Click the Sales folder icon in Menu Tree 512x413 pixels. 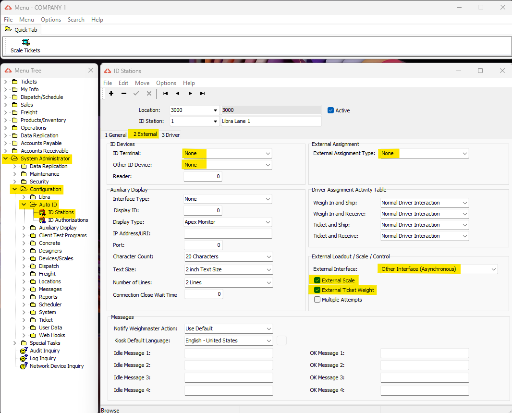point(15,105)
